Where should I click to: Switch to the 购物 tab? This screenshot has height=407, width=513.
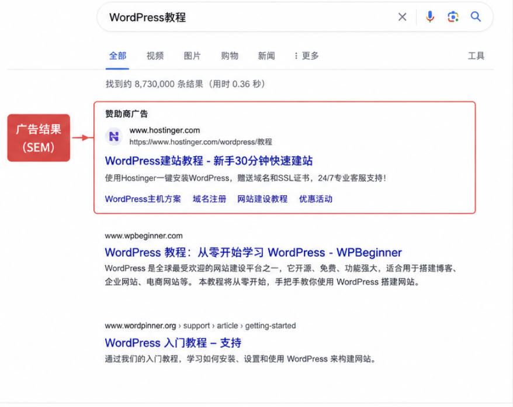[x=230, y=56]
